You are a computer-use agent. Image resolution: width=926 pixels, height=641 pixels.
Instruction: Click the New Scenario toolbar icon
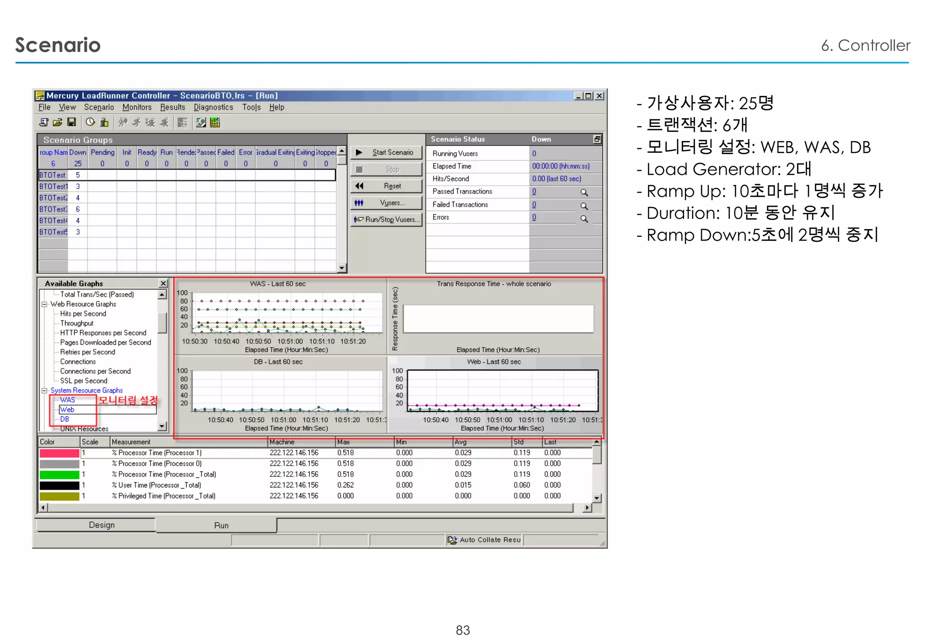coord(44,122)
